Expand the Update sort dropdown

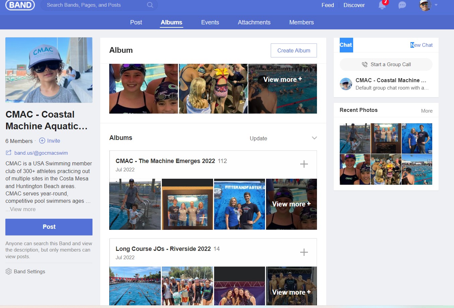coord(314,138)
